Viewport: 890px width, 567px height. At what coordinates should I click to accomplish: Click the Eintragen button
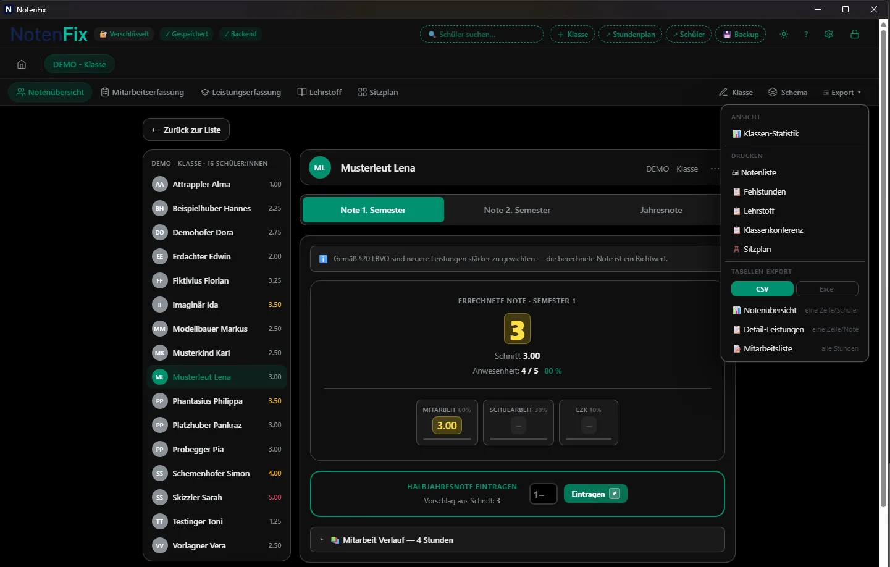click(595, 493)
